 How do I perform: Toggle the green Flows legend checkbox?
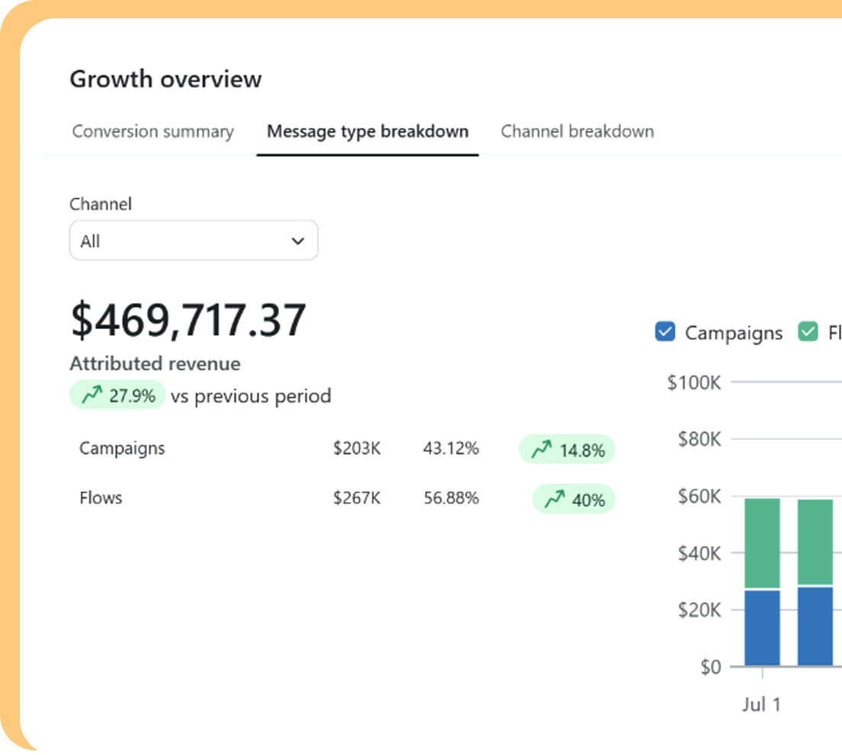808,332
